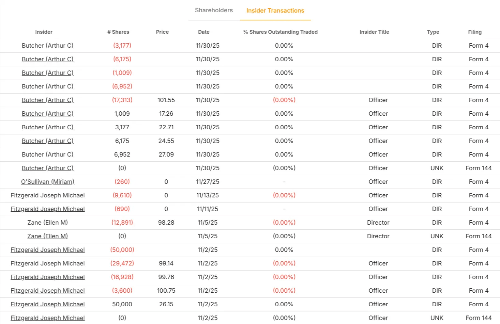Screen dimensions: 500x324
Task: Click the Insider Title column header
Action: coord(374,32)
